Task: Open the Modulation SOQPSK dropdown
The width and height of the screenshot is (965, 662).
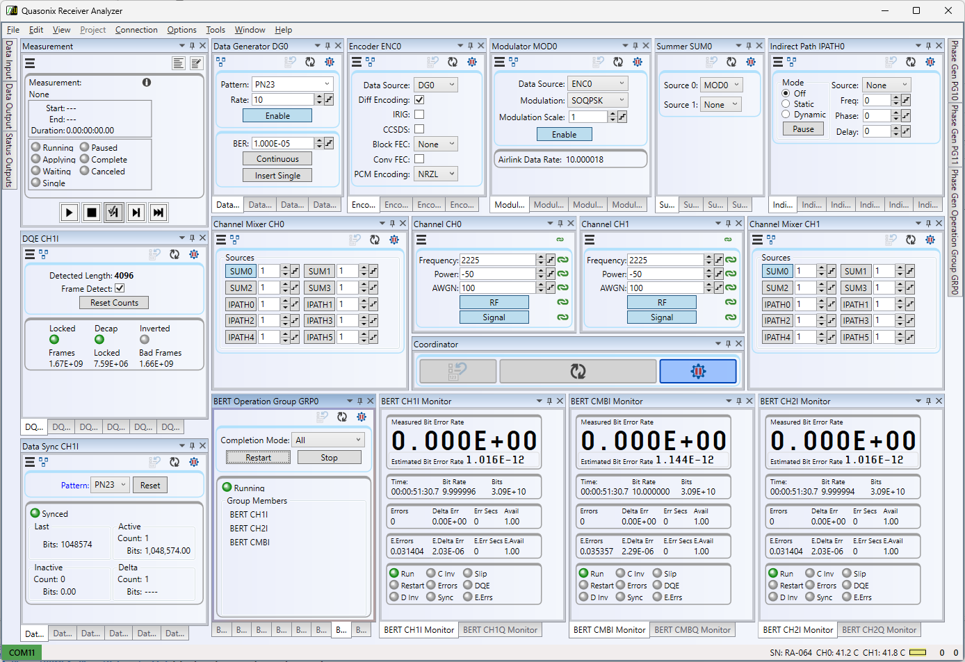Action: tap(598, 100)
